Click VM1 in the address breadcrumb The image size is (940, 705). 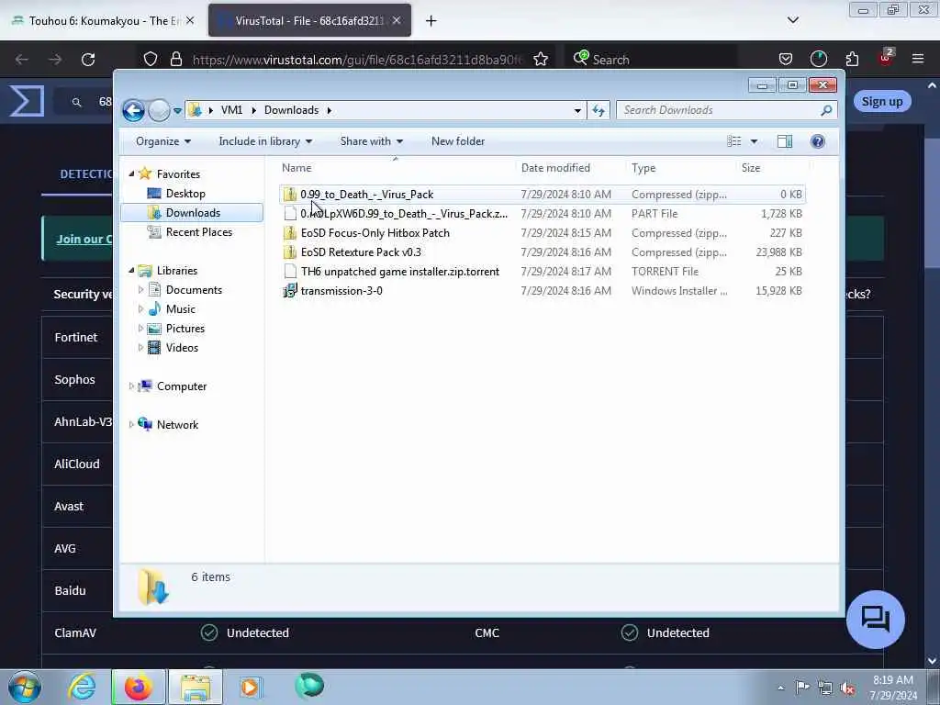tap(231, 110)
